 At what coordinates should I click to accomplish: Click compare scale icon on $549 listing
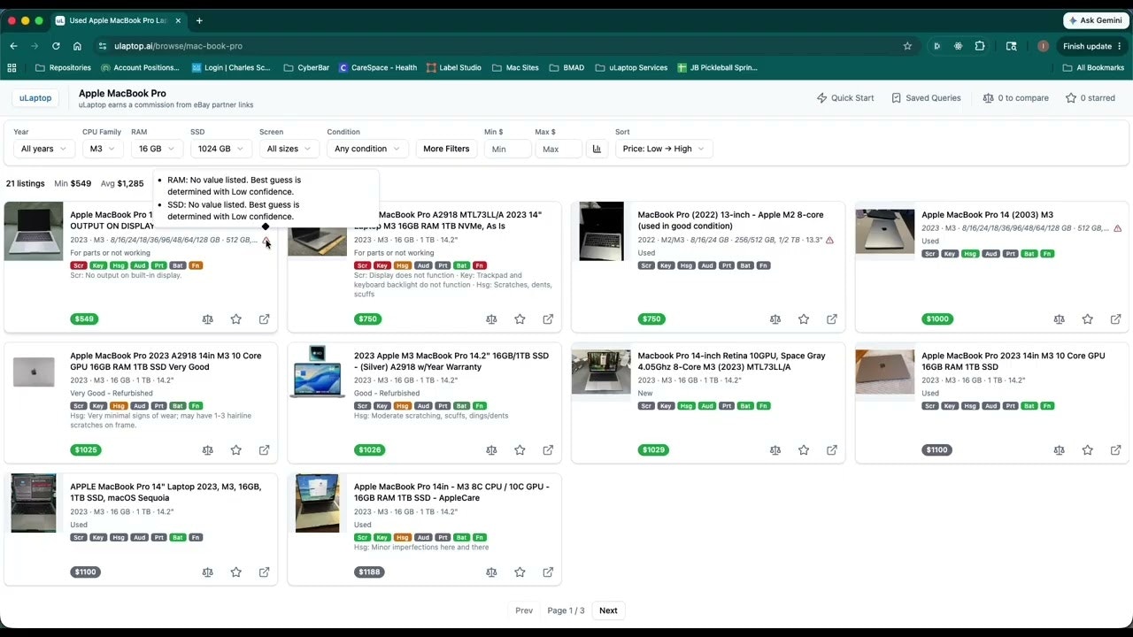point(207,319)
